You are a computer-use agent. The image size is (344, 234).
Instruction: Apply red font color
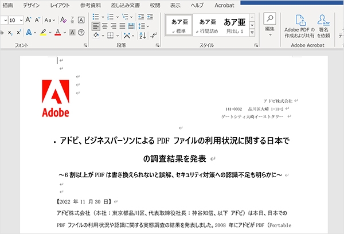[58, 33]
